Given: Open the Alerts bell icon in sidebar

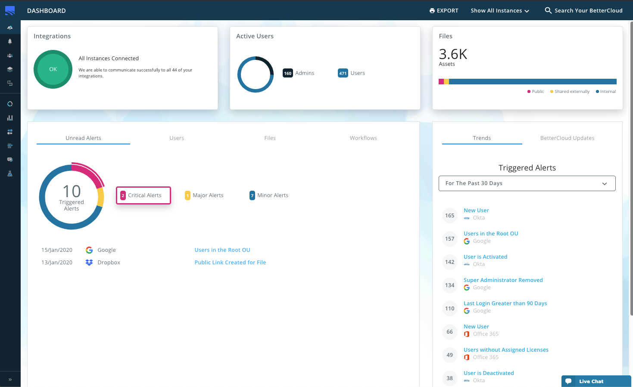Looking at the screenshot, I should tap(10, 41).
